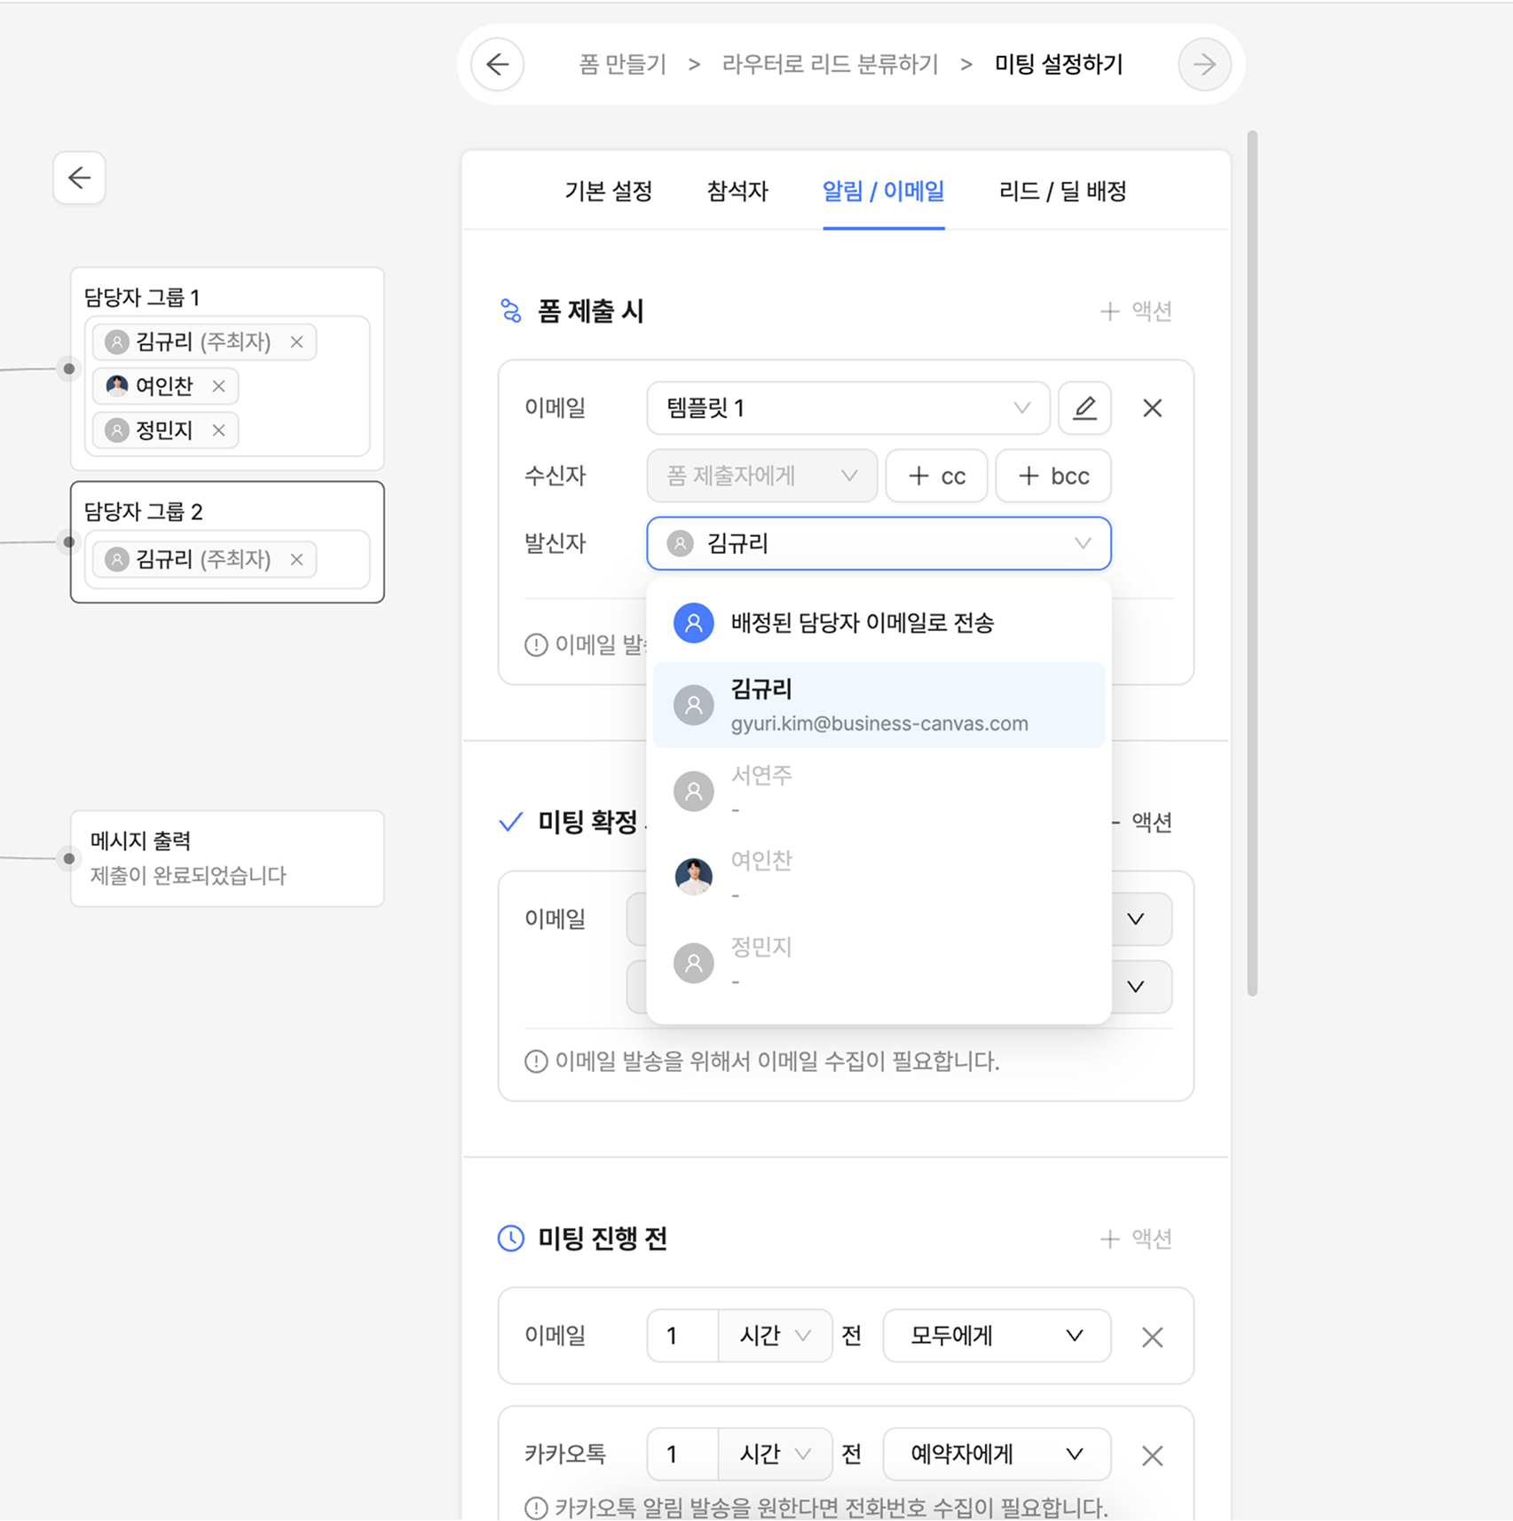The image size is (1513, 1521).
Task: Click the info icon by 이메일 수집이 필요합니다
Action: click(536, 1061)
